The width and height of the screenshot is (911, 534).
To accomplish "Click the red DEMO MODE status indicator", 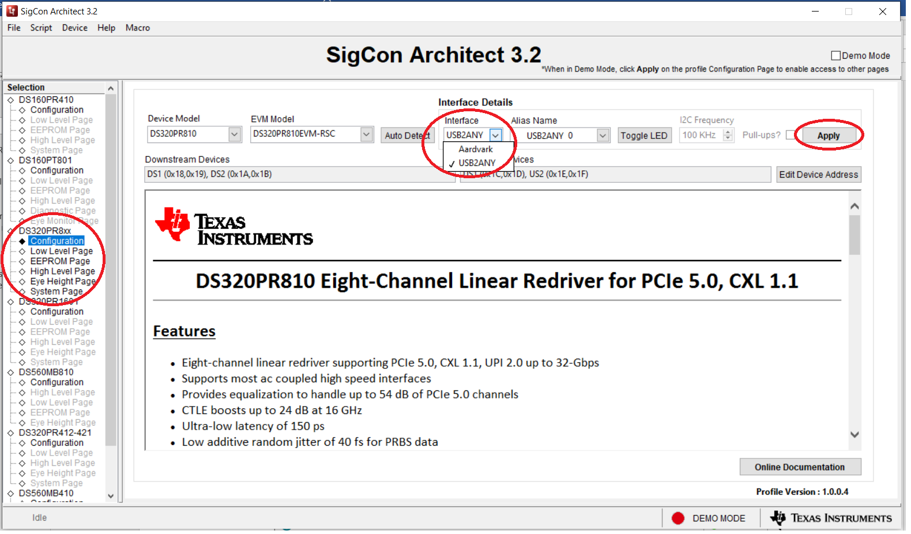I will click(678, 518).
